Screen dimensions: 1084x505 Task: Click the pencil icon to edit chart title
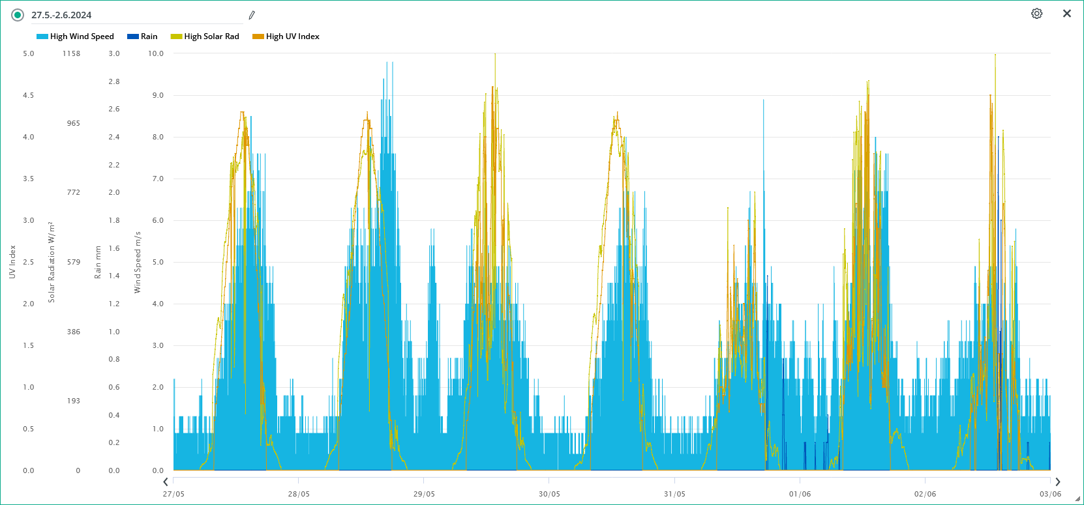pos(252,15)
